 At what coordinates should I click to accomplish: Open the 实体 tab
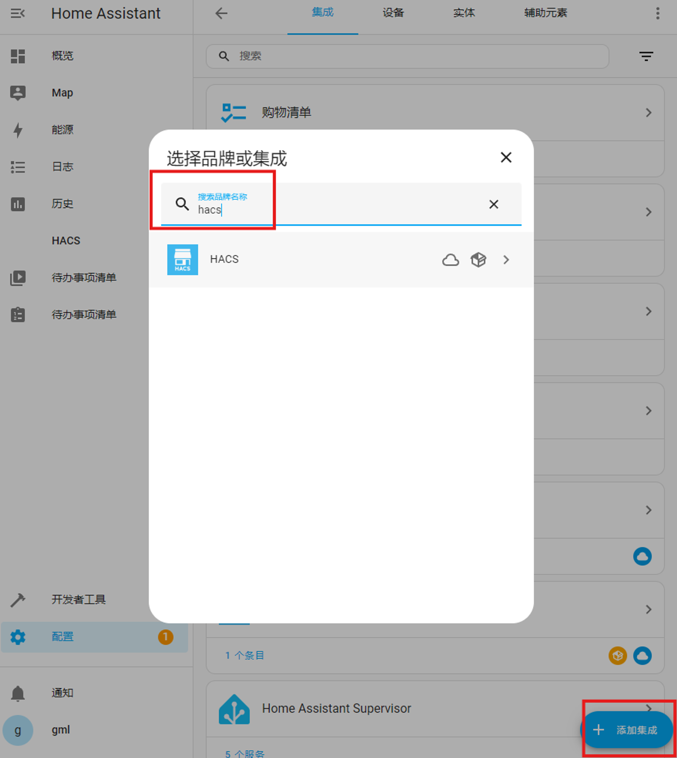point(464,13)
